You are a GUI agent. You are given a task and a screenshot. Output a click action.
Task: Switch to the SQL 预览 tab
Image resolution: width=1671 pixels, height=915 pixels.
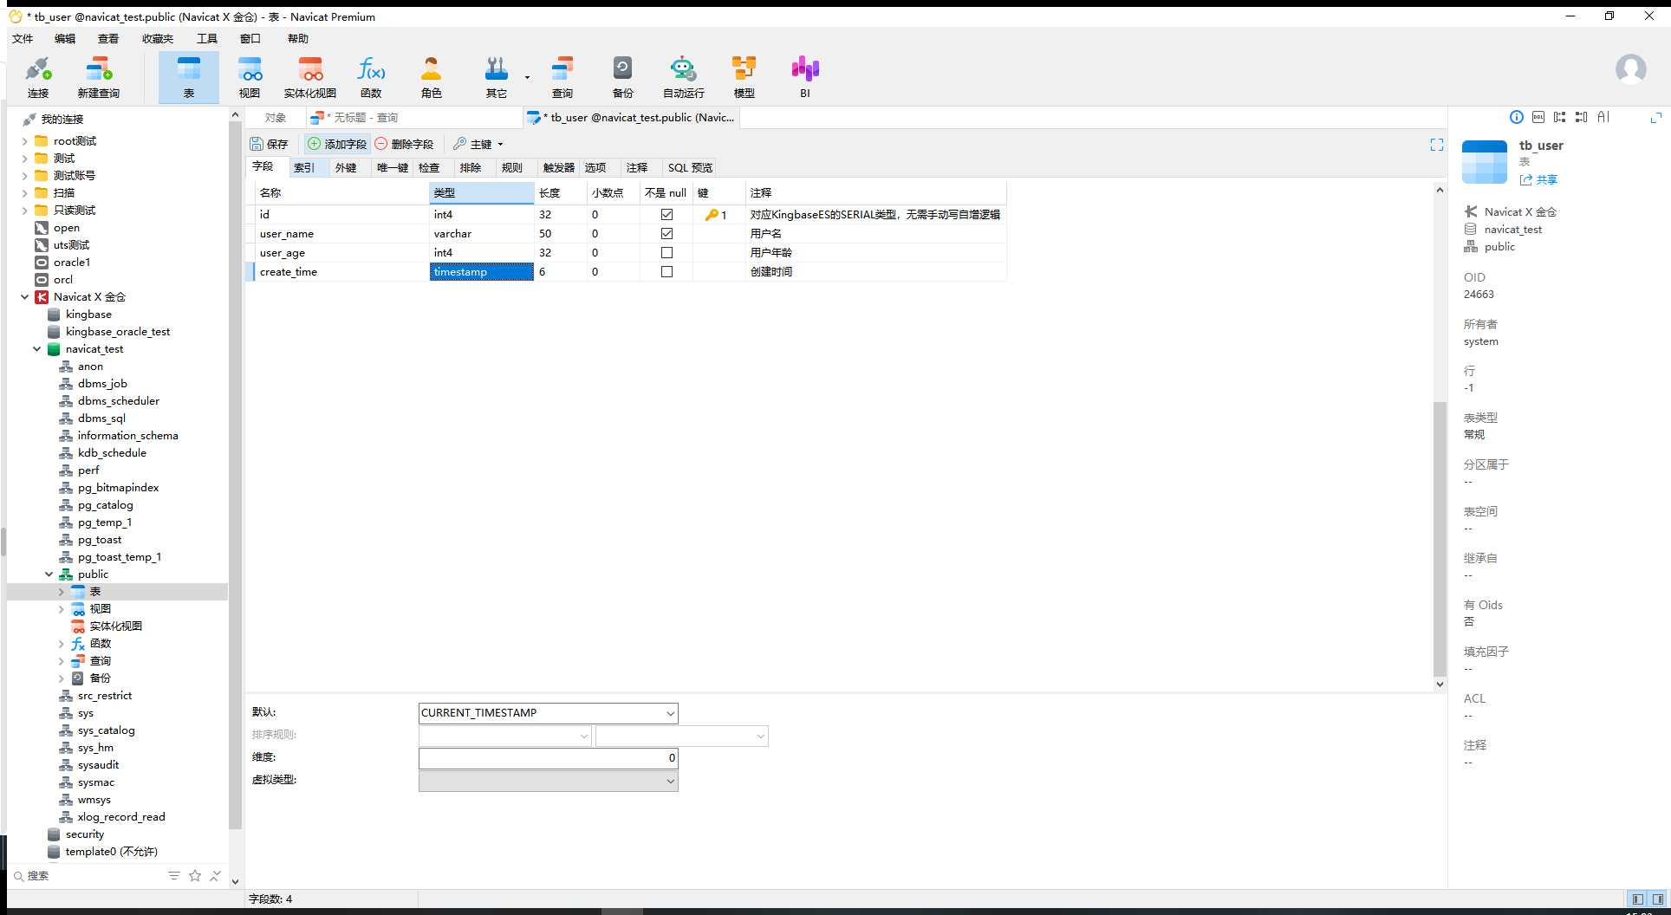coord(690,168)
